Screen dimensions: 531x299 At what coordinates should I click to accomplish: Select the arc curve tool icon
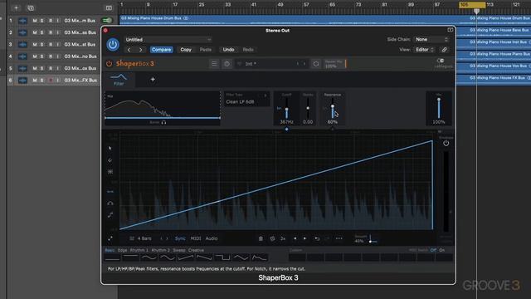pyautogui.click(x=110, y=203)
